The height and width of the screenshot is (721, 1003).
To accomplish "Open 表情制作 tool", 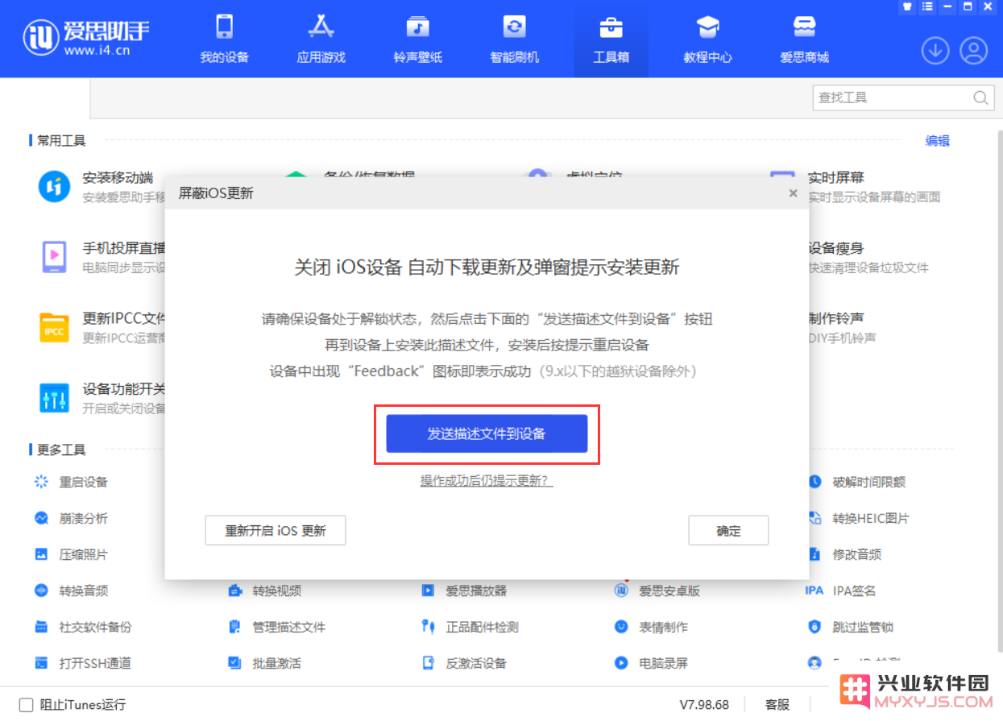I will click(652, 627).
